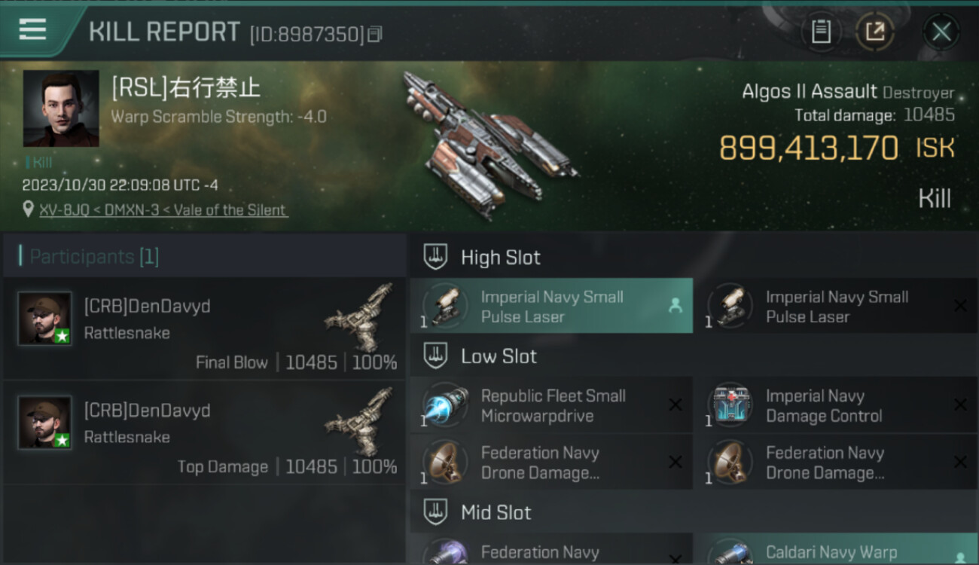Image resolution: width=979 pixels, height=565 pixels.
Task: Open victim pilot portrait
Action: point(61,108)
